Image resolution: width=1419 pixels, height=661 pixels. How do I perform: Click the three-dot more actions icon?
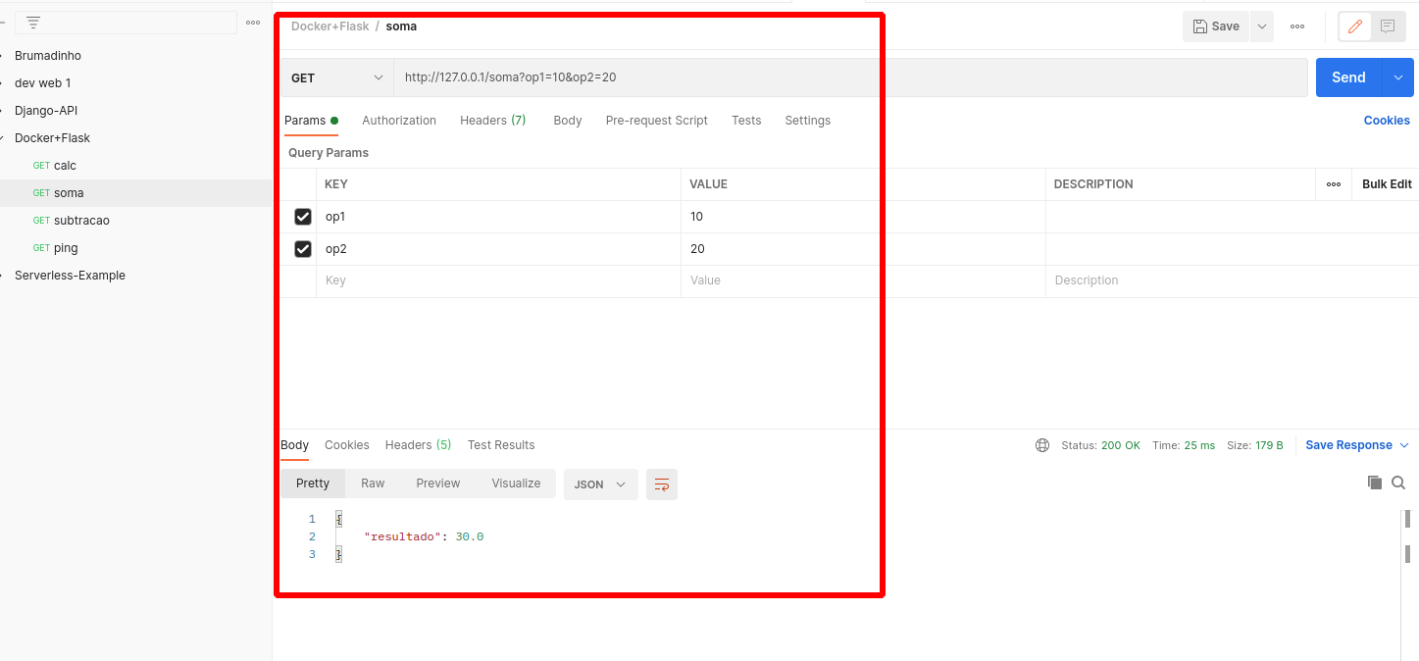1297,26
